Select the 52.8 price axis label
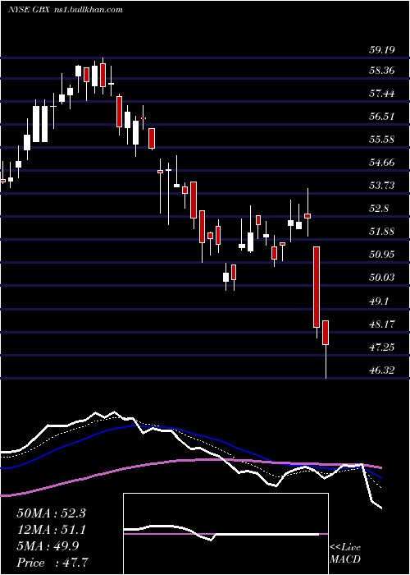Screen dimensions: 410x575 click(x=379, y=209)
